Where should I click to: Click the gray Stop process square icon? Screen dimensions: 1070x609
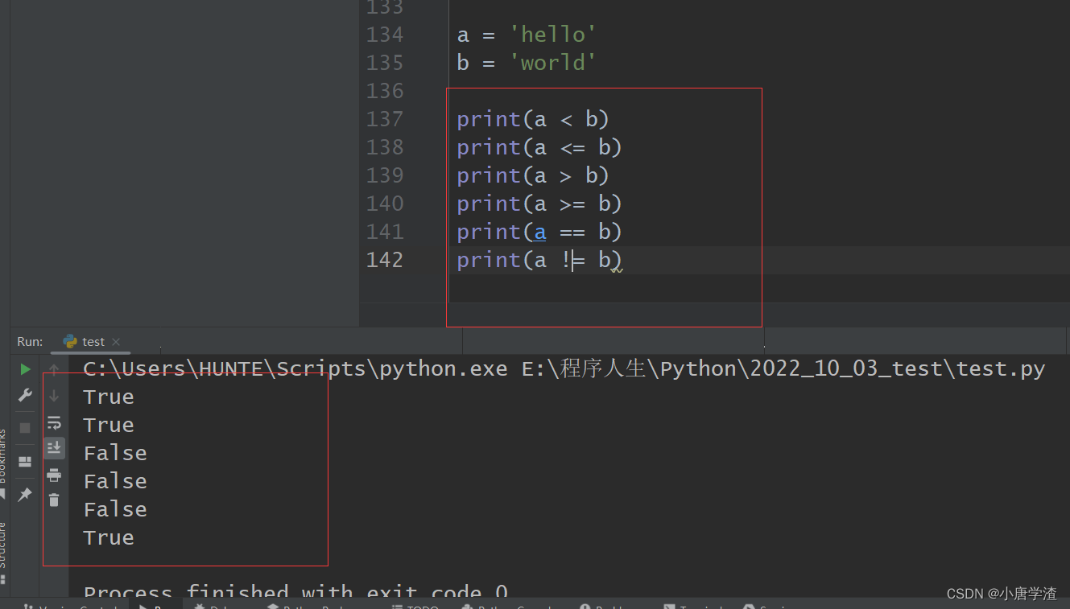(x=25, y=427)
